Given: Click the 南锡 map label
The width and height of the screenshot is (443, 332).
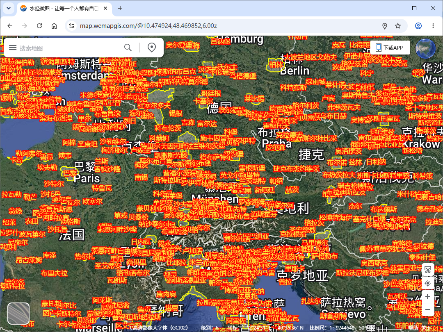Looking at the screenshot, I should pos(141,177).
